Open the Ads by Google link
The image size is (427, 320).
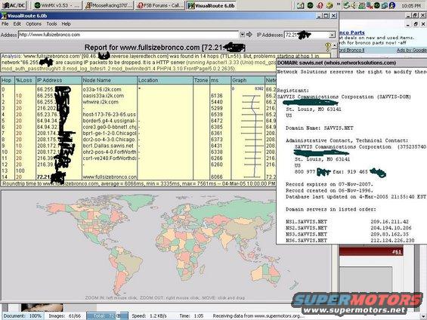coord(411,51)
